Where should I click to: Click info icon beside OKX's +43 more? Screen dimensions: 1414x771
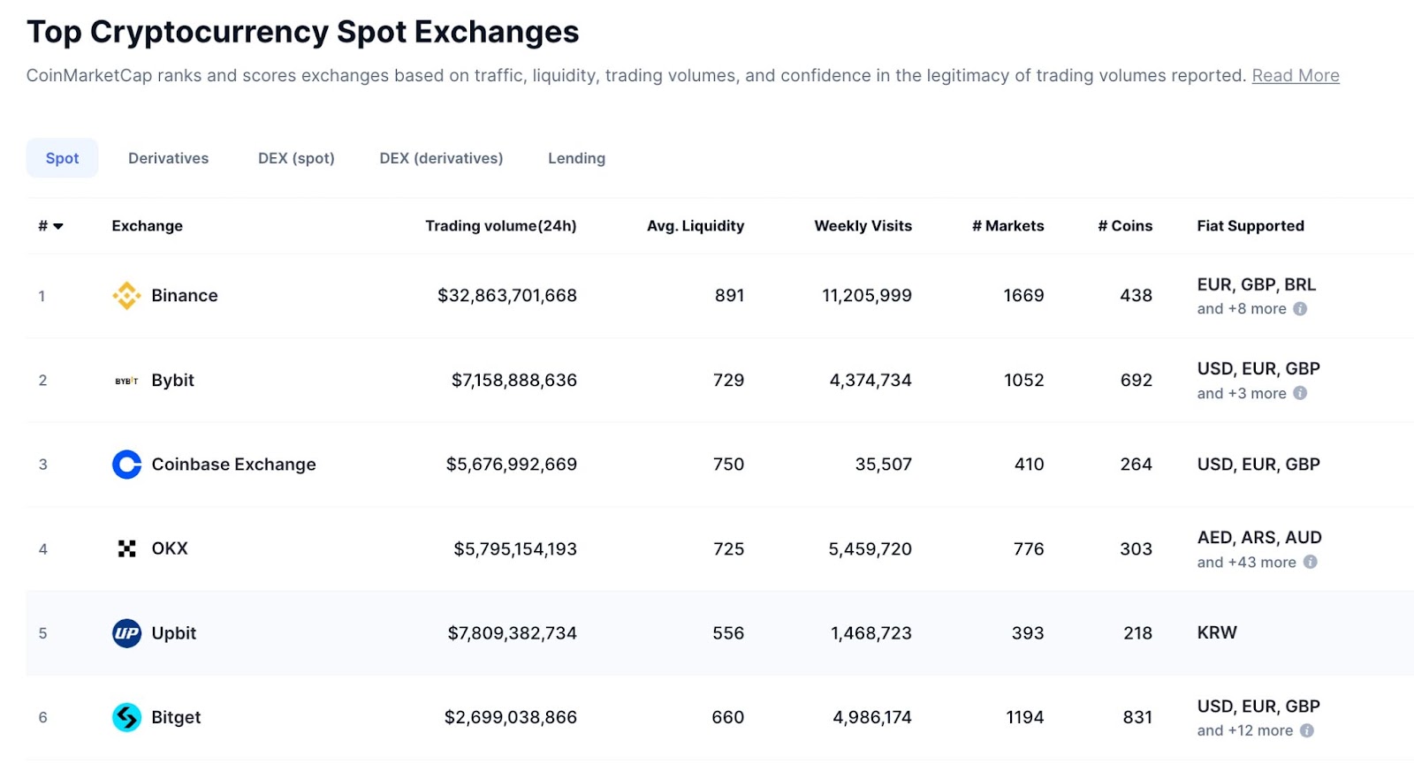(x=1310, y=562)
